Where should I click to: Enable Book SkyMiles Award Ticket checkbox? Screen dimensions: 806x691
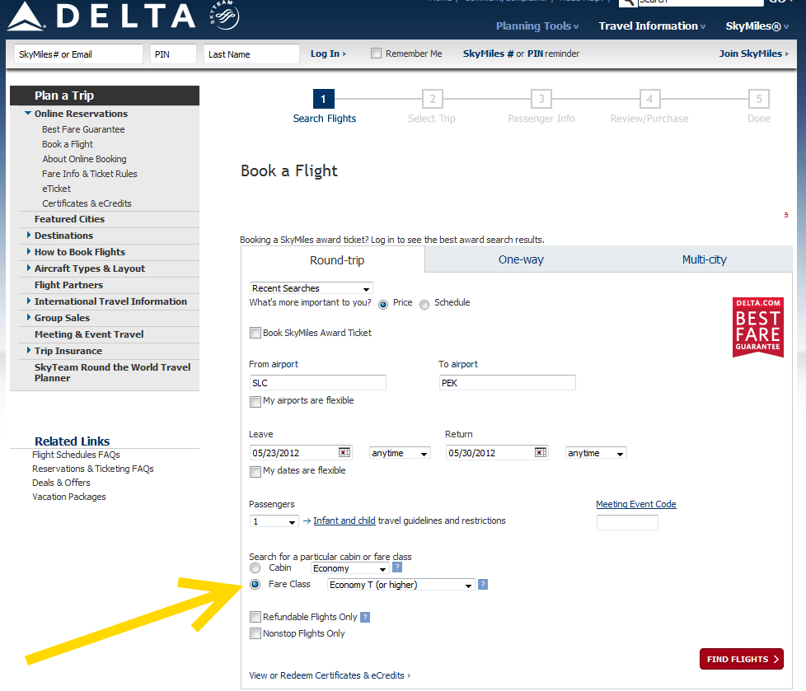click(255, 334)
